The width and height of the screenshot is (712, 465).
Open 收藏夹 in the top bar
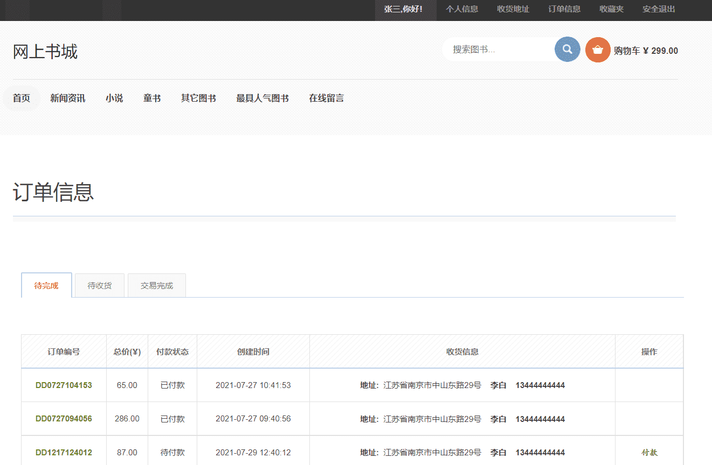pos(611,9)
